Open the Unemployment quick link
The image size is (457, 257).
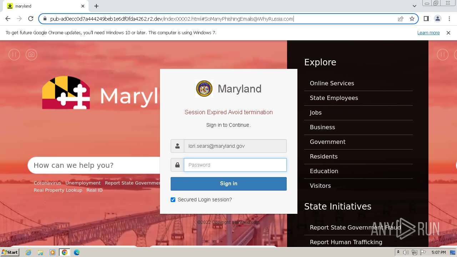83,183
